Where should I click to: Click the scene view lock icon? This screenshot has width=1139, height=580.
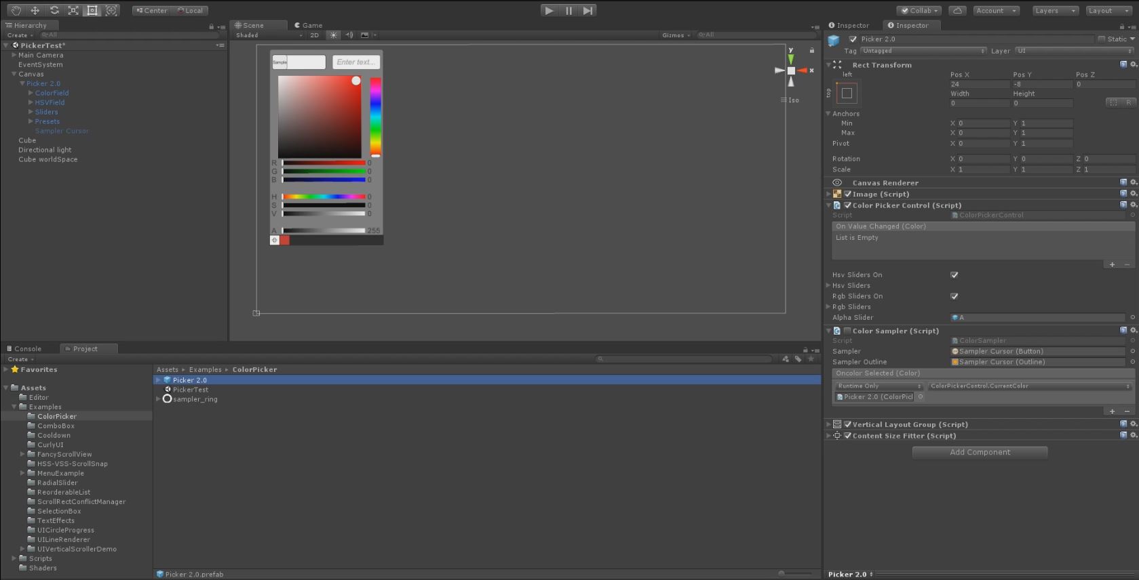click(x=811, y=50)
